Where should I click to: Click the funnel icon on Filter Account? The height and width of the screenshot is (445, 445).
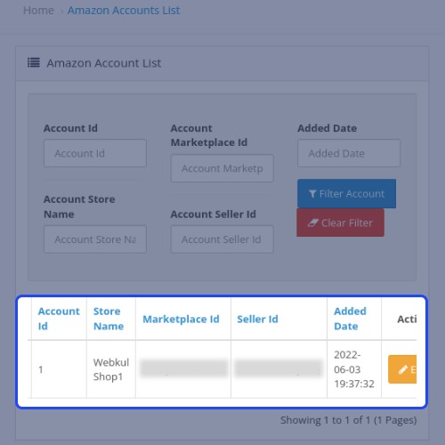pos(312,194)
